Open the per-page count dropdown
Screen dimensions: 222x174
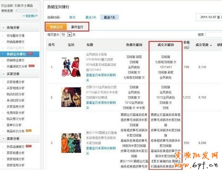70,35
